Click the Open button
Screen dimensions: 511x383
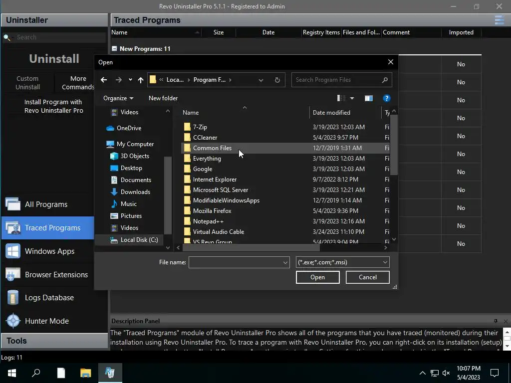[317, 277]
